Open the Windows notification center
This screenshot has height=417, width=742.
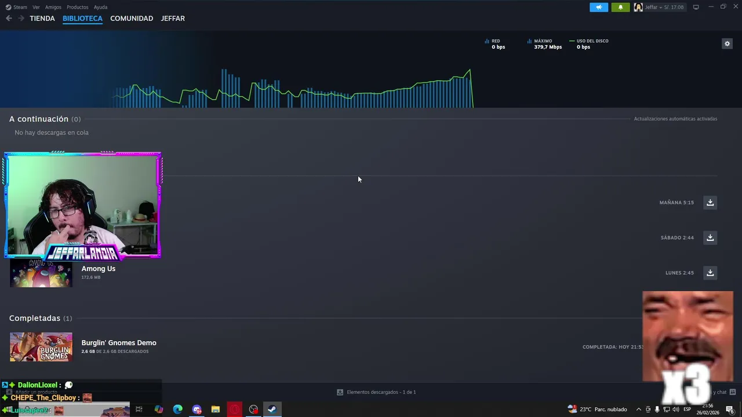pyautogui.click(x=730, y=409)
